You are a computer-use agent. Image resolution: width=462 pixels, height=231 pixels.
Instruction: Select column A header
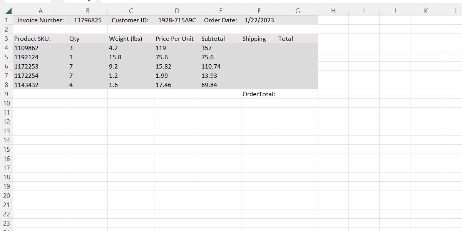pyautogui.click(x=40, y=11)
